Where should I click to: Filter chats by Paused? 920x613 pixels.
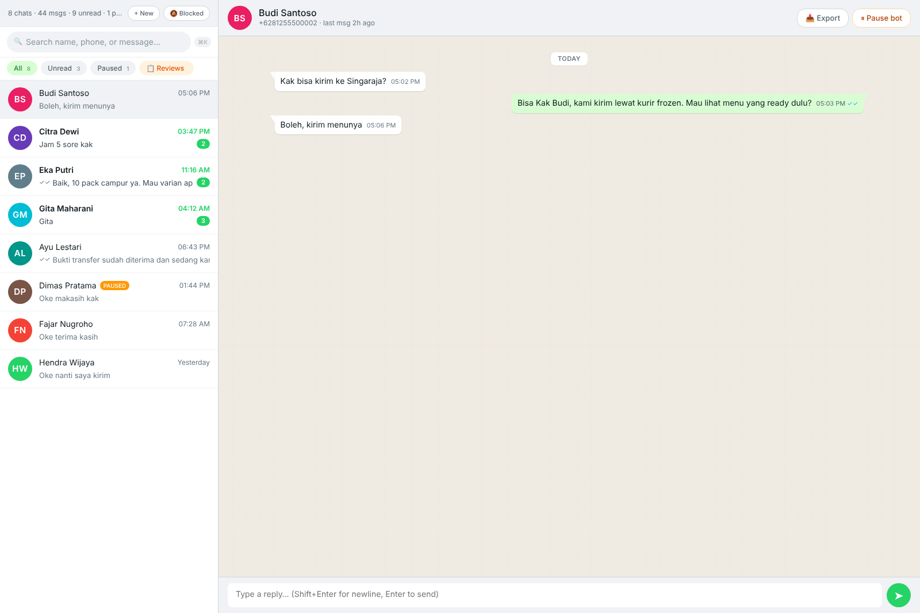click(x=113, y=68)
